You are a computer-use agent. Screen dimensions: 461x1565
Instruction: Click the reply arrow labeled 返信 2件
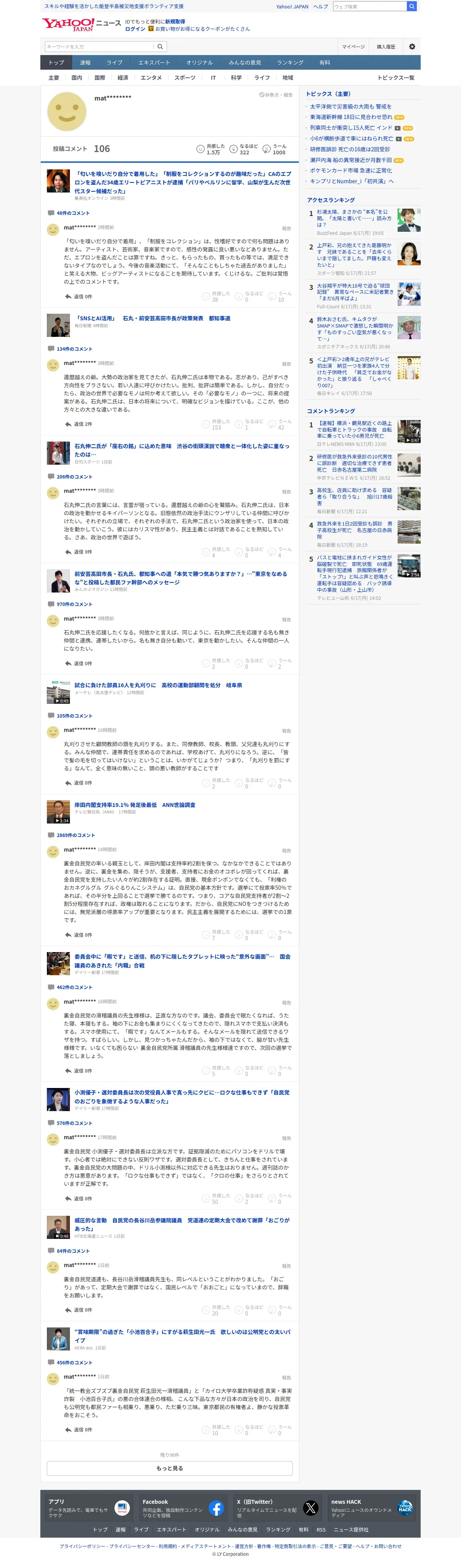(68, 424)
